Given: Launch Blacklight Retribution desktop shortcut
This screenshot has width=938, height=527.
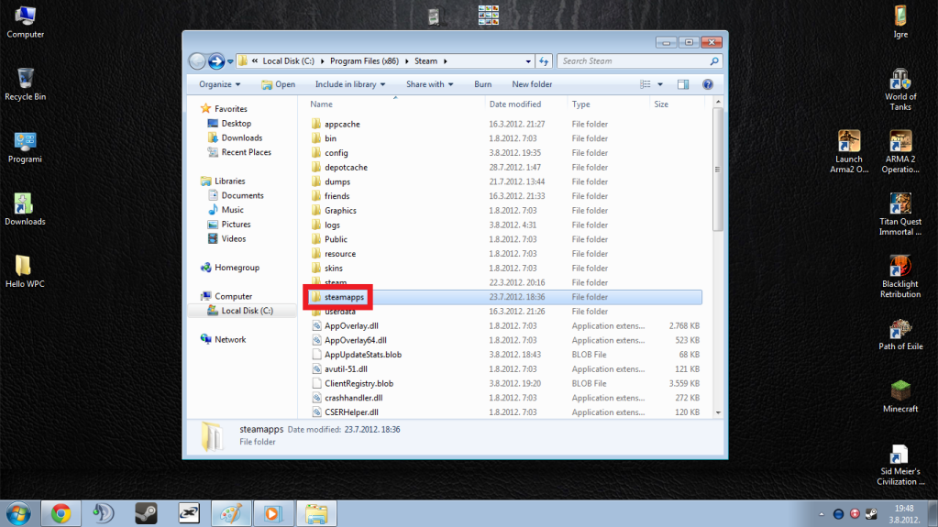Looking at the screenshot, I should point(900,277).
